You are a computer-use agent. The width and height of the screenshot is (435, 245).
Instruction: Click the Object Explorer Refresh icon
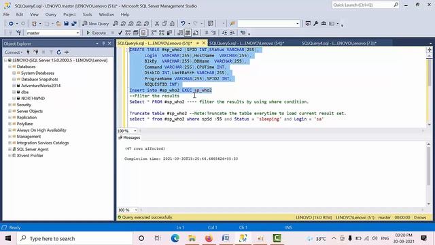pos(59,52)
